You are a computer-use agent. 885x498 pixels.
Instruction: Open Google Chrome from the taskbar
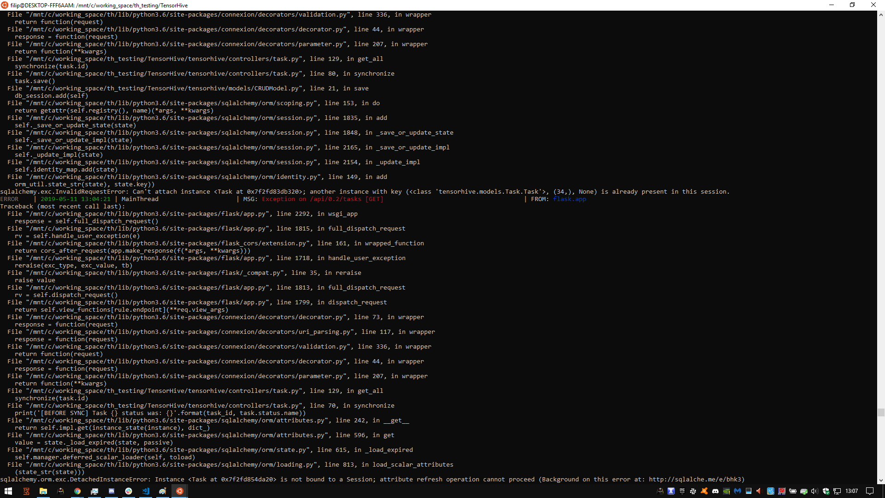[77, 491]
